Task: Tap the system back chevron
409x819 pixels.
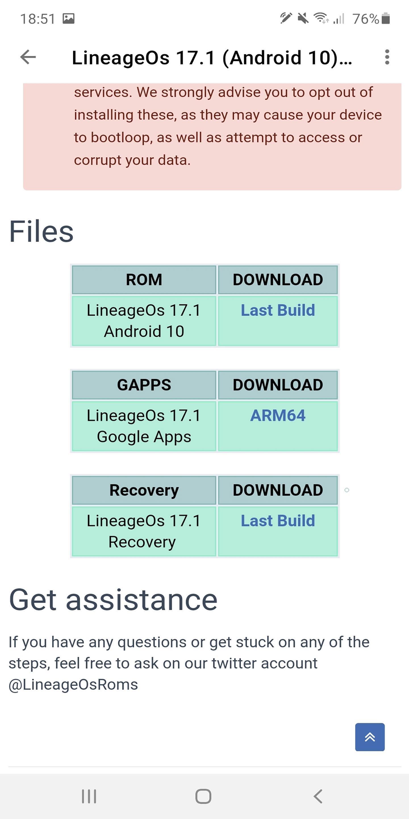Action: point(318,796)
